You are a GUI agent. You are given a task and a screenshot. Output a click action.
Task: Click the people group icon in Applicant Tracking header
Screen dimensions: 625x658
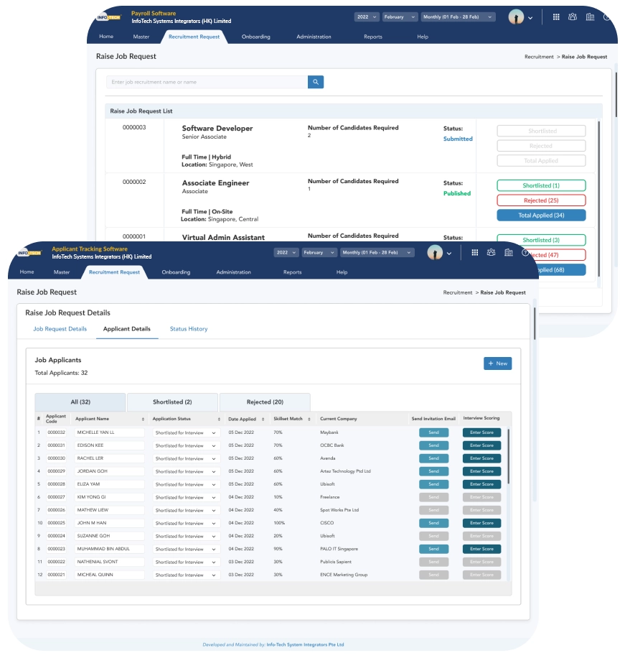[492, 252]
